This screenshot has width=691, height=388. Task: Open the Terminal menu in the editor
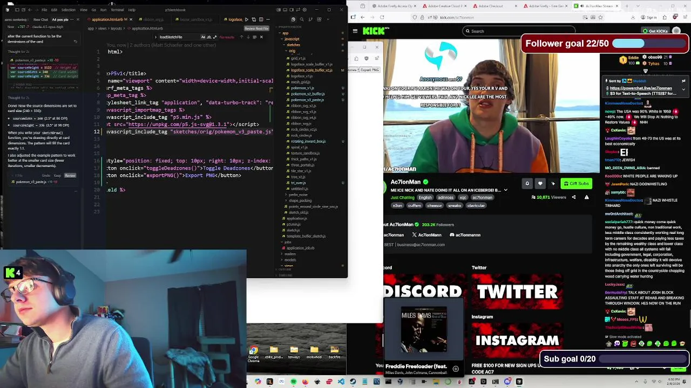(117, 10)
